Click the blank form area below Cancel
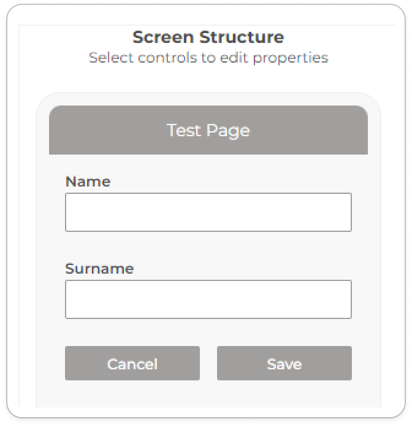The width and height of the screenshot is (412, 427). point(132,393)
